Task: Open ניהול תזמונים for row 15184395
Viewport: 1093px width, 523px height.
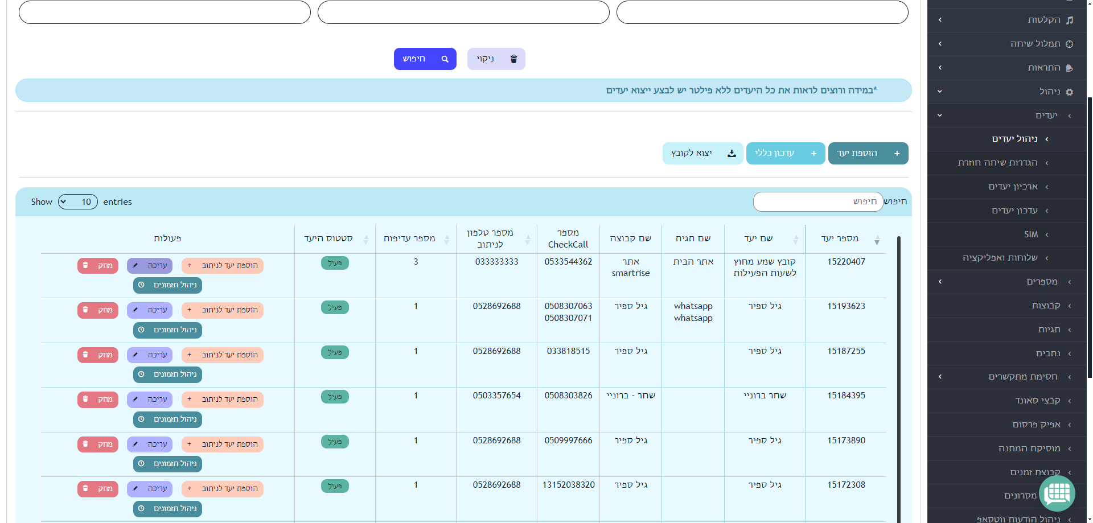Action: click(x=167, y=419)
